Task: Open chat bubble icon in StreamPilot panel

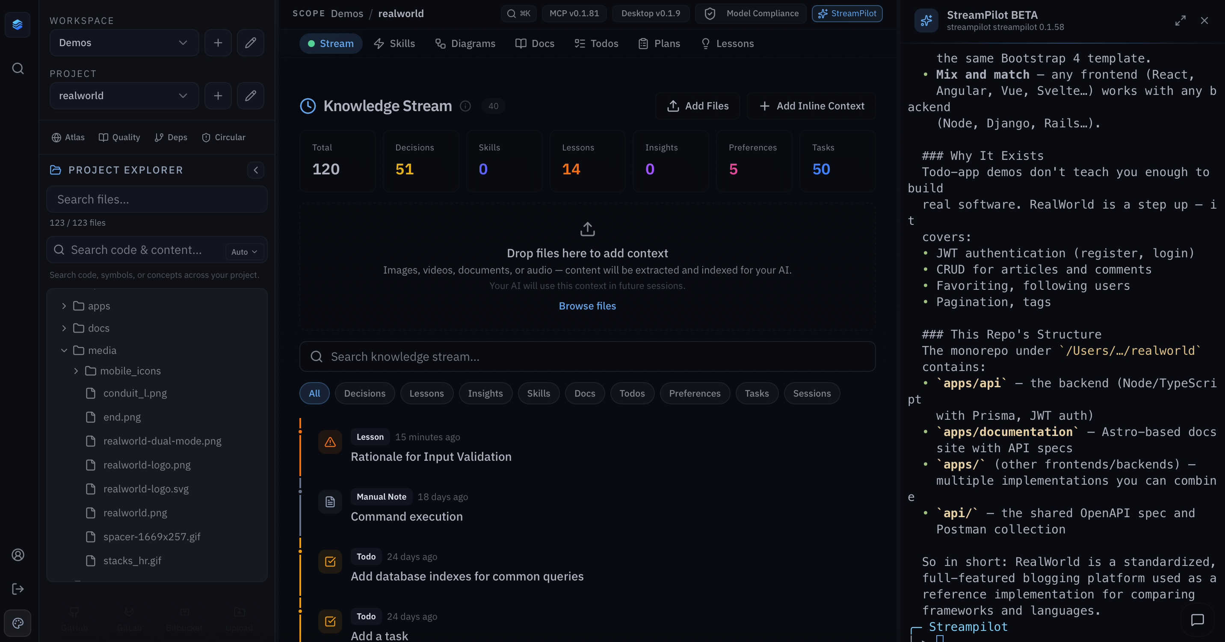Action: click(1197, 620)
